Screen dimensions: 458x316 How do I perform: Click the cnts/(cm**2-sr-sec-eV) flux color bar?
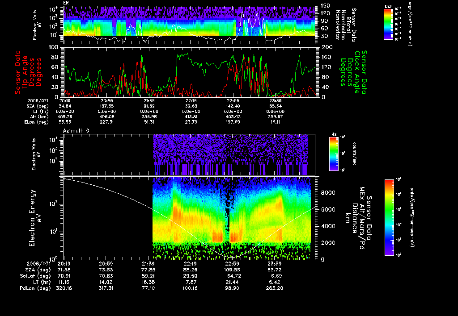pos(389,217)
